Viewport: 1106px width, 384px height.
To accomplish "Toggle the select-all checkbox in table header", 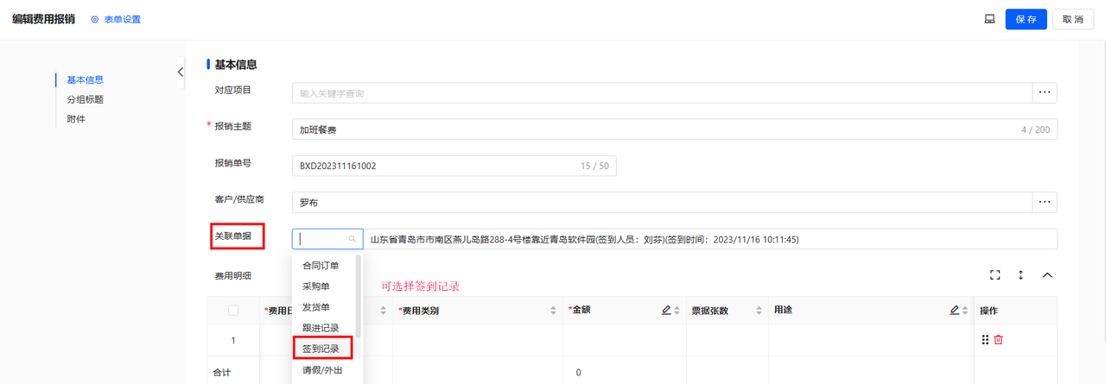I will click(x=233, y=311).
